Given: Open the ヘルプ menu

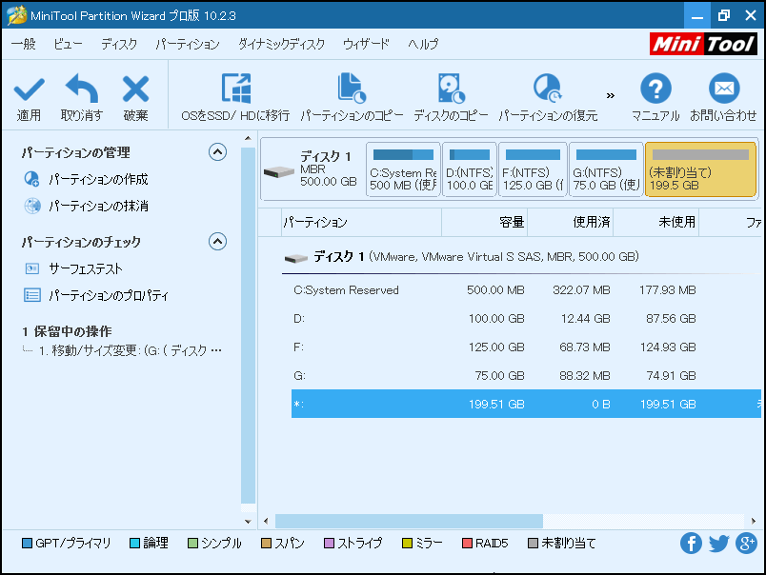Looking at the screenshot, I should pos(424,44).
